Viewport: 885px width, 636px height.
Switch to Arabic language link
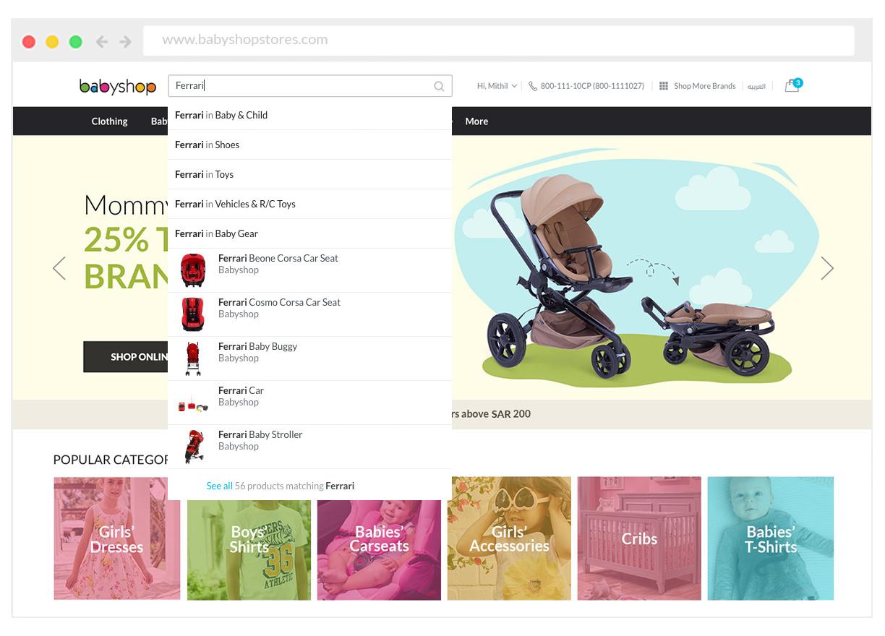pos(756,86)
